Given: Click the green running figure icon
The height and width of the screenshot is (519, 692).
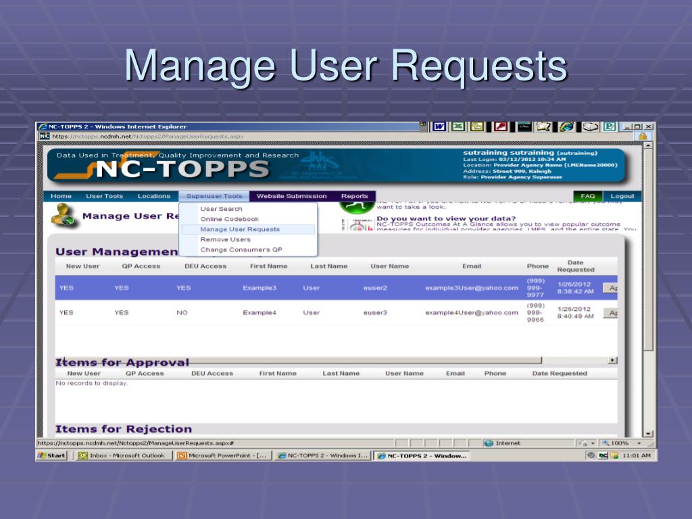Looking at the screenshot, I should 357,207.
